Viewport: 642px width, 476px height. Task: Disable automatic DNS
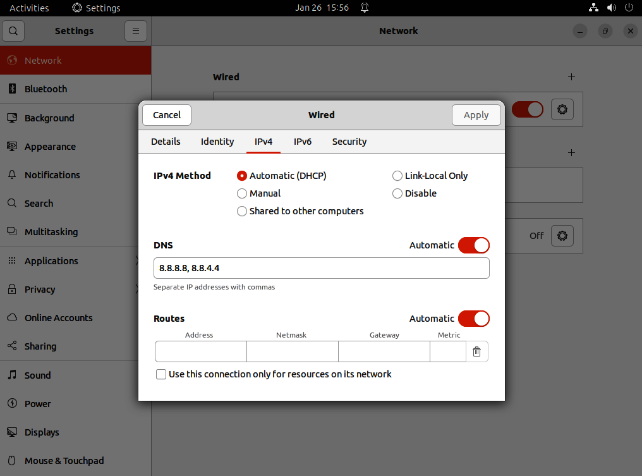pos(474,245)
